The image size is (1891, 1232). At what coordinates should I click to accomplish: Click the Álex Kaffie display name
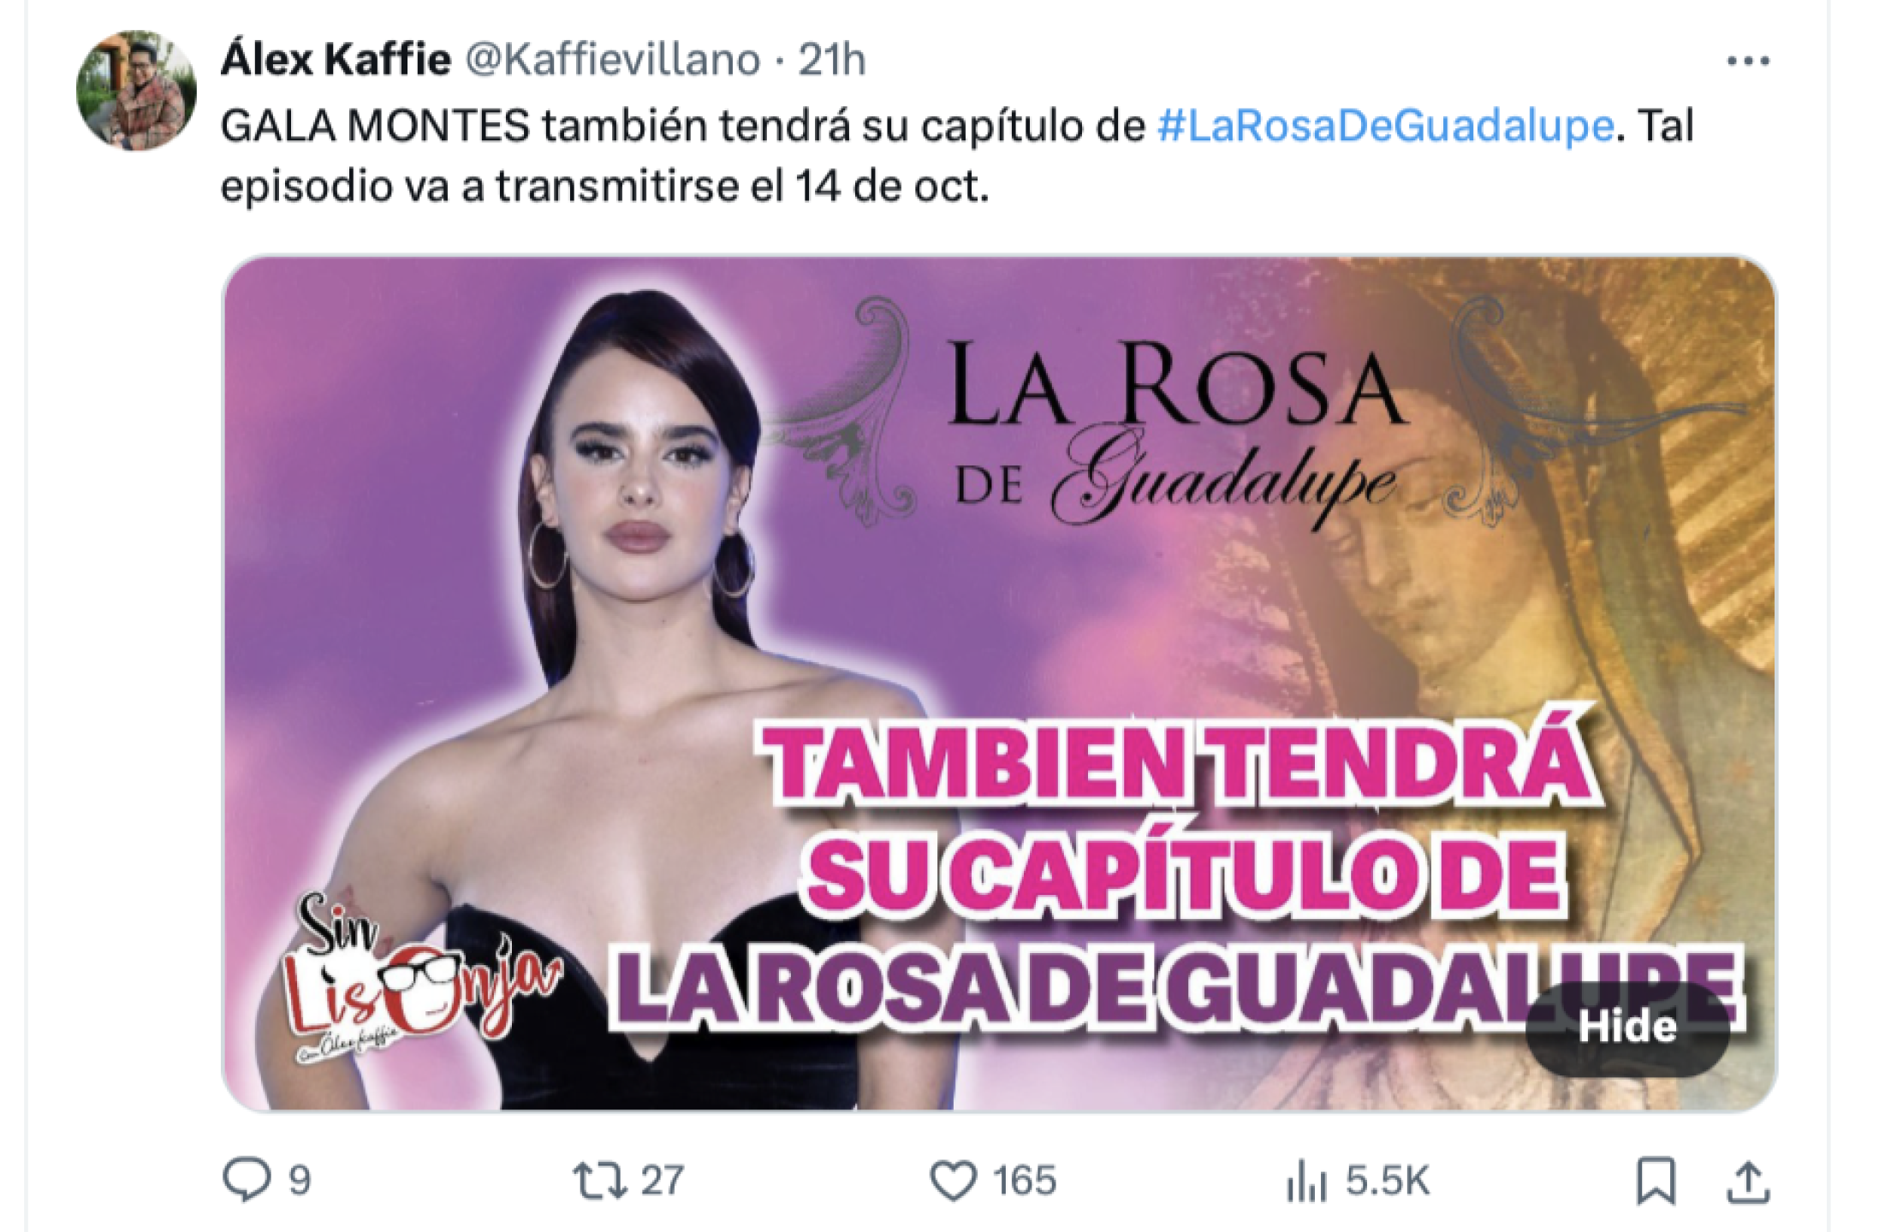coord(336,59)
